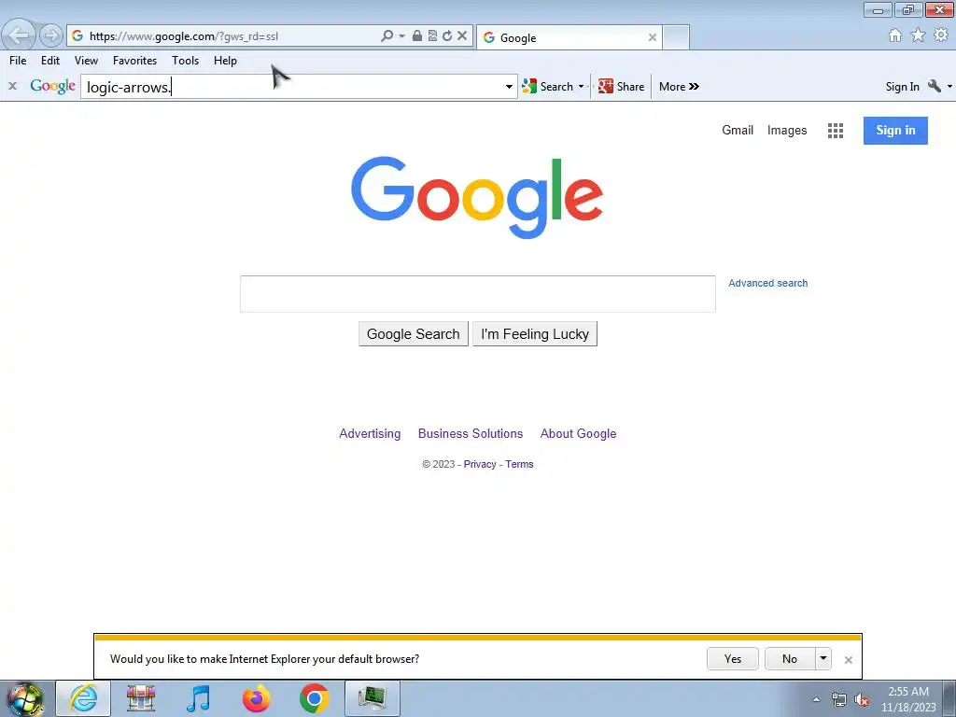Open the Windows Start menu
The width and height of the screenshot is (956, 717).
(x=25, y=698)
